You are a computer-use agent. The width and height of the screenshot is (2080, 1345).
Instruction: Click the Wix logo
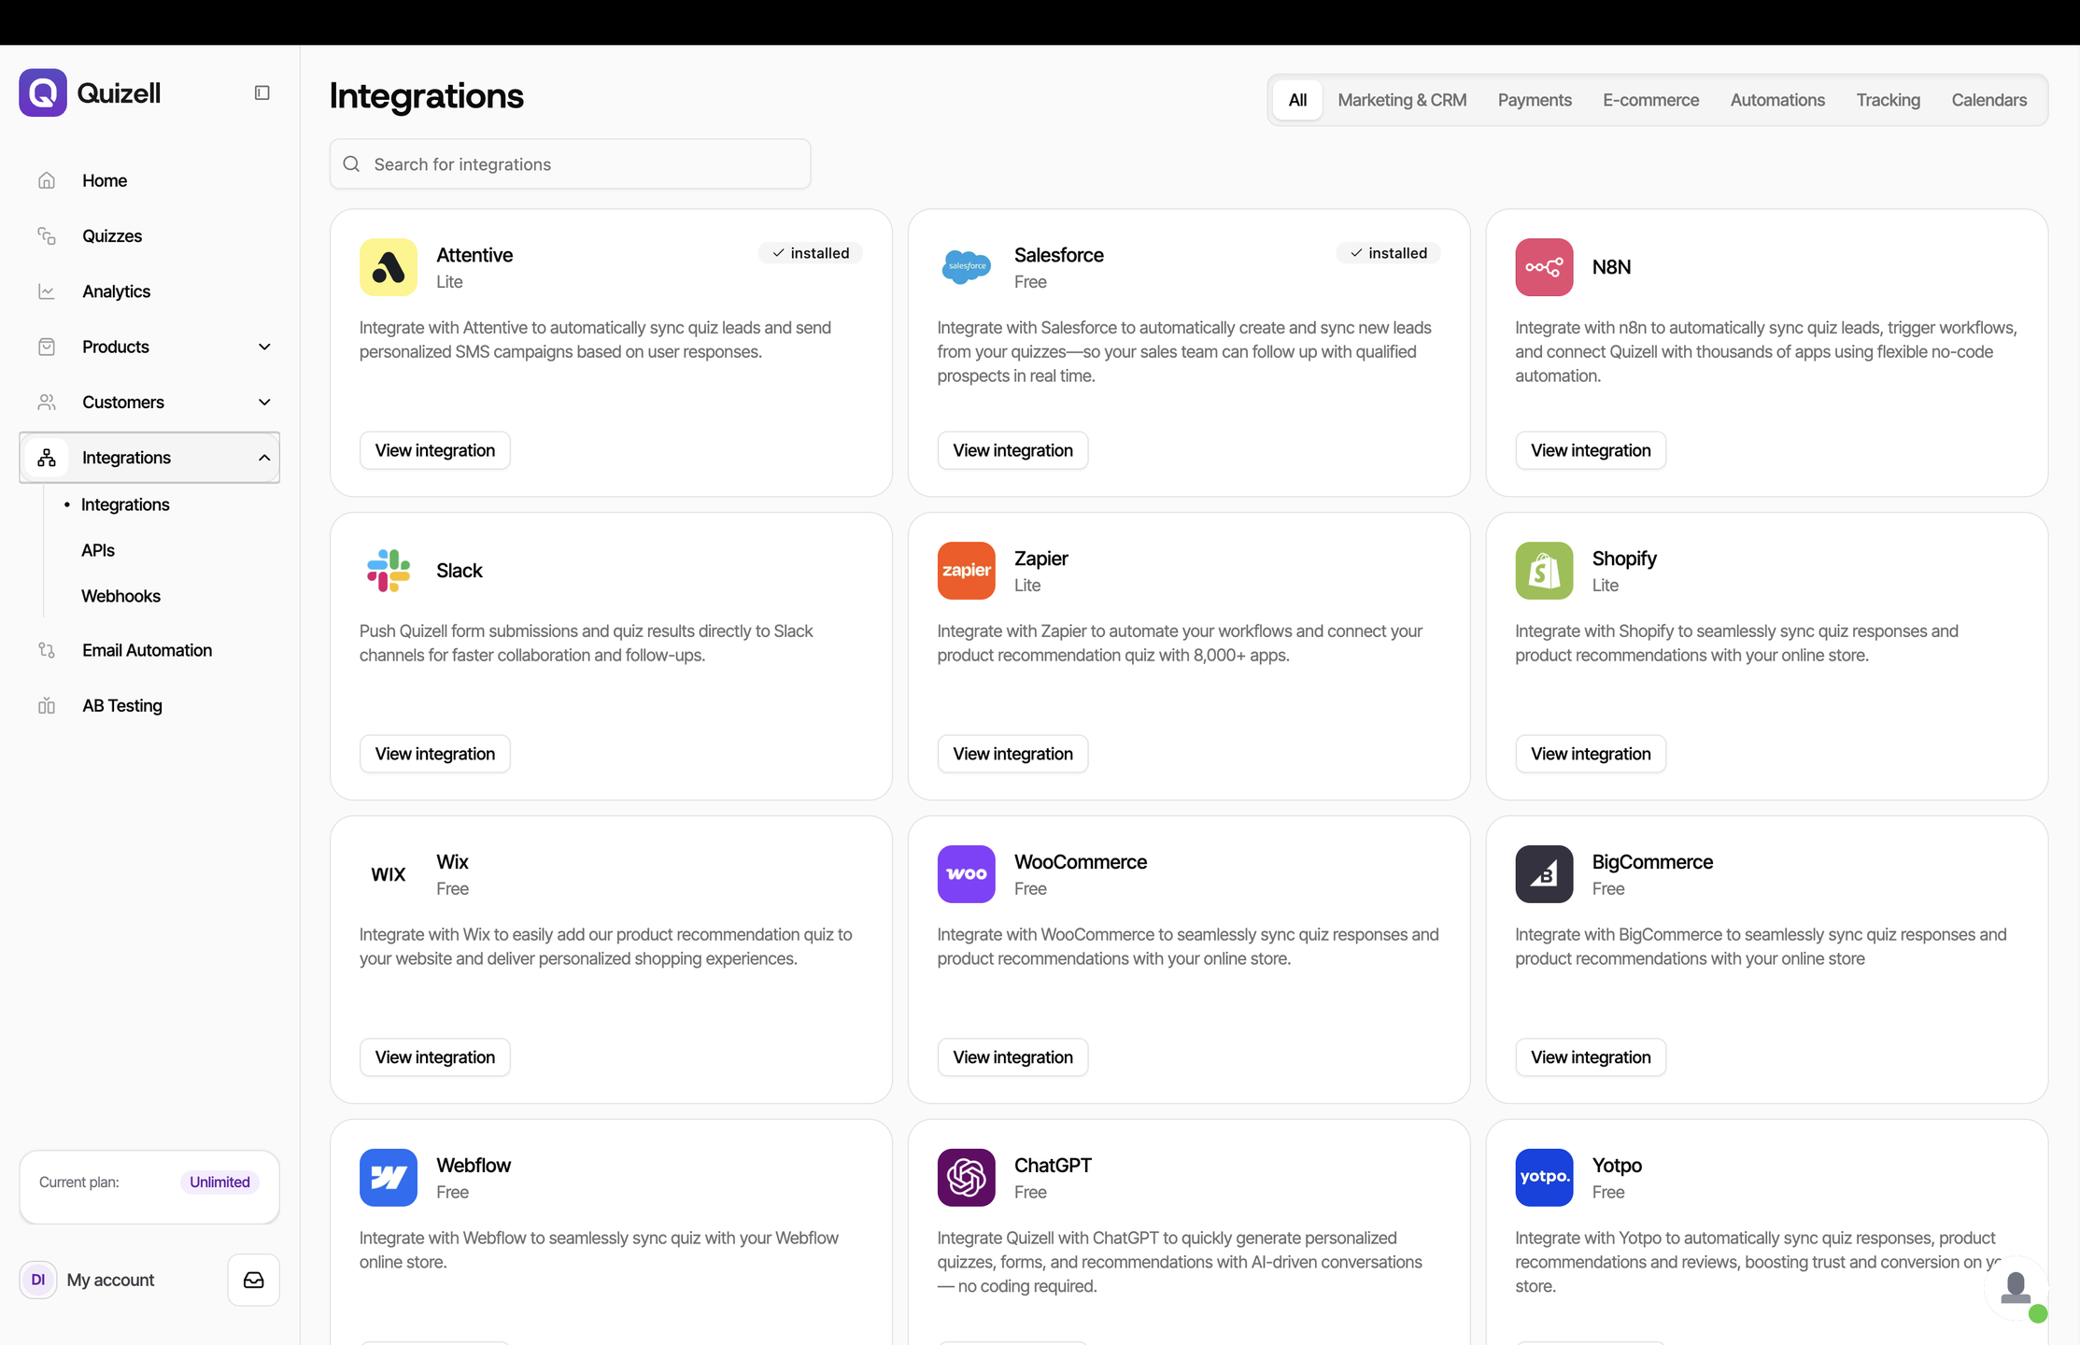pos(389,874)
